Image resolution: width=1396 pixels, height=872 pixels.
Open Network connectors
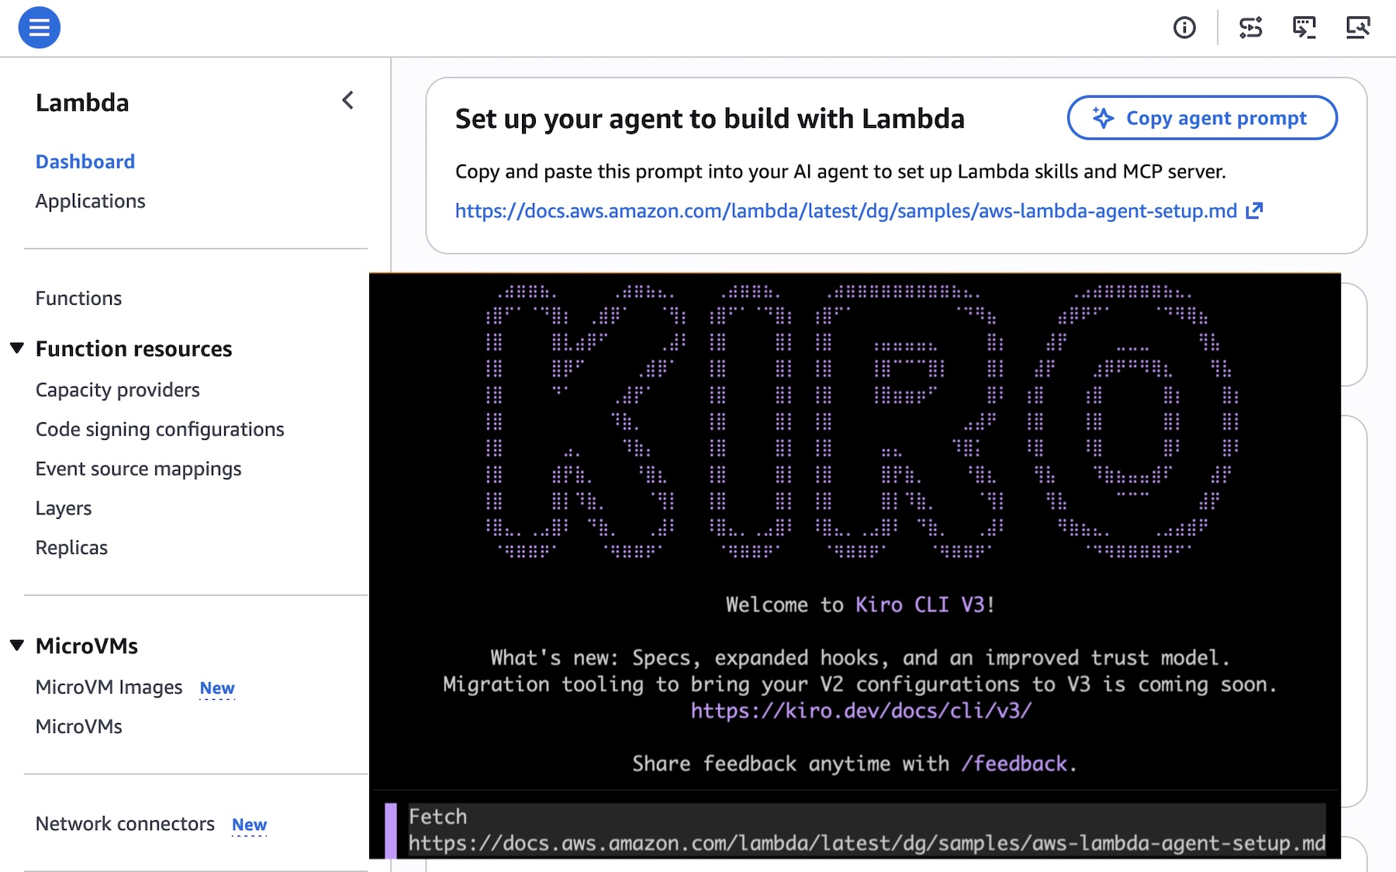125,824
